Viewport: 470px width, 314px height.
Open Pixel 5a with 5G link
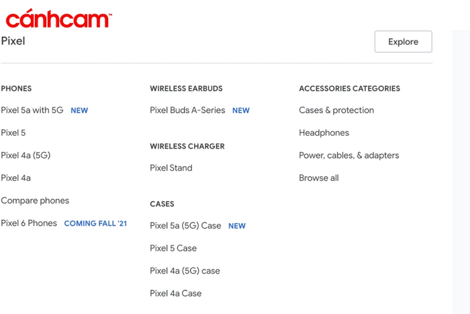click(32, 110)
